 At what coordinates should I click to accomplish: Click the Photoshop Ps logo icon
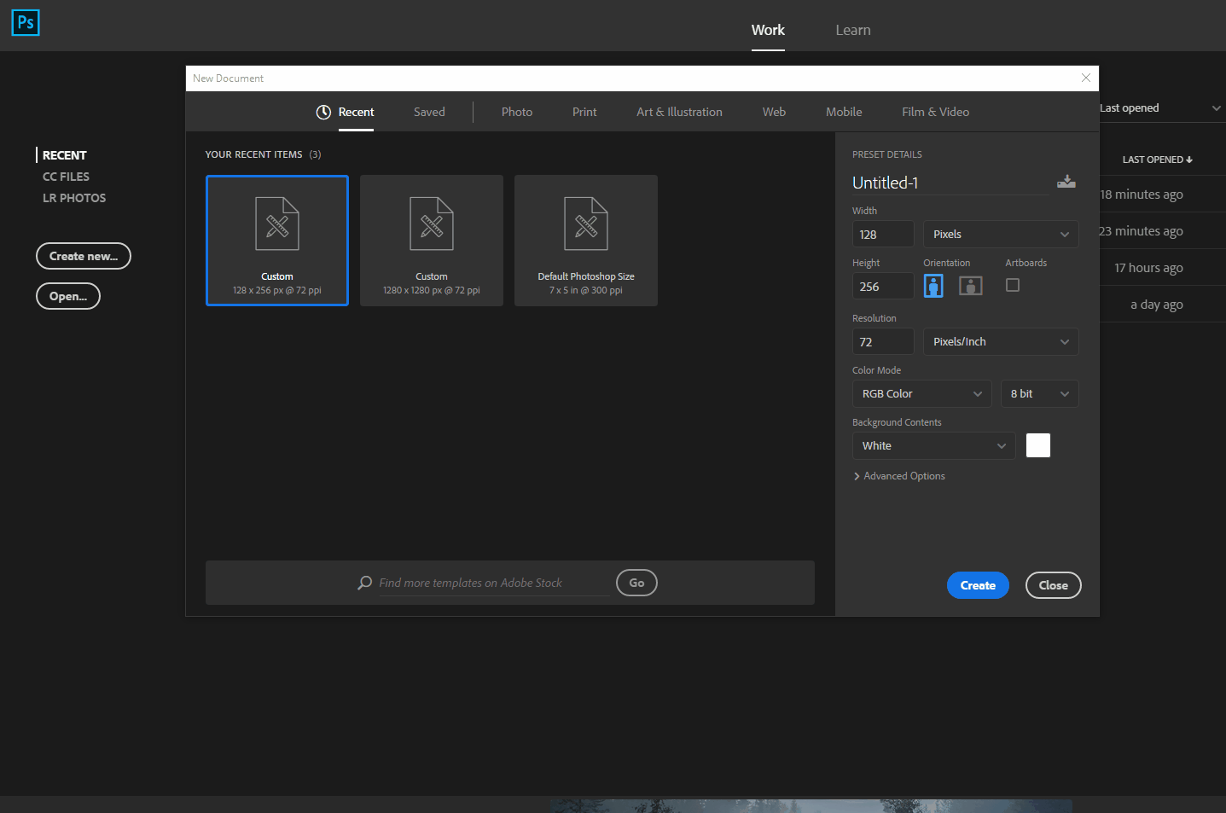[x=26, y=22]
